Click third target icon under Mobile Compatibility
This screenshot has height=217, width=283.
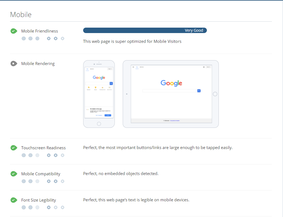click(x=37, y=181)
